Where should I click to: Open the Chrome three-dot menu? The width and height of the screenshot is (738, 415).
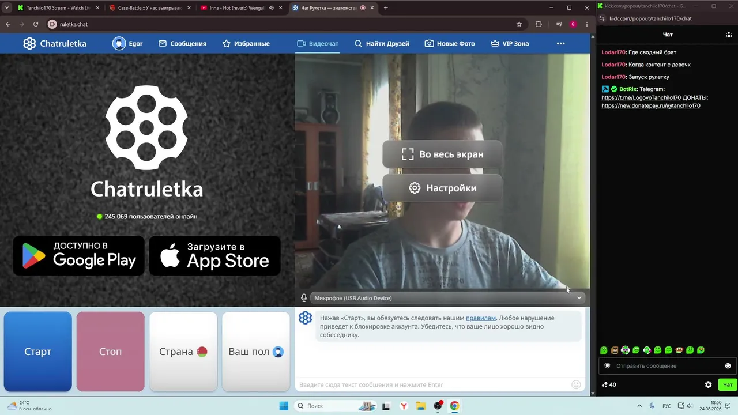coord(587,24)
